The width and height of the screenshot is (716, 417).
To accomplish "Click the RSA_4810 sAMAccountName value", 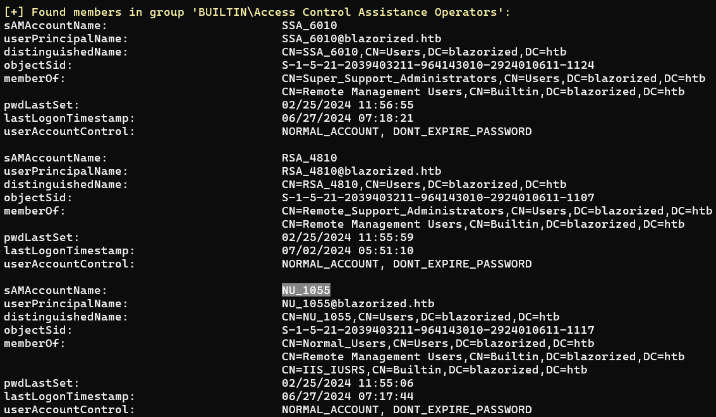I will 309,158.
